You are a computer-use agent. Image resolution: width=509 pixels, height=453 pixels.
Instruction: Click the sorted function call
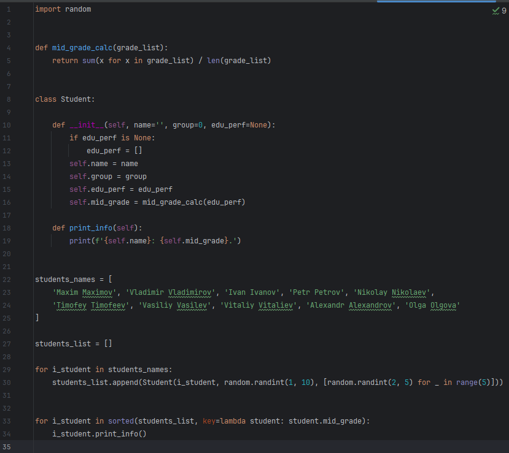click(x=121, y=421)
